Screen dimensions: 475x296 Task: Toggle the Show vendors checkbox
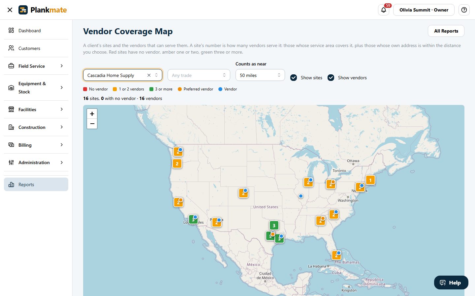pyautogui.click(x=331, y=78)
